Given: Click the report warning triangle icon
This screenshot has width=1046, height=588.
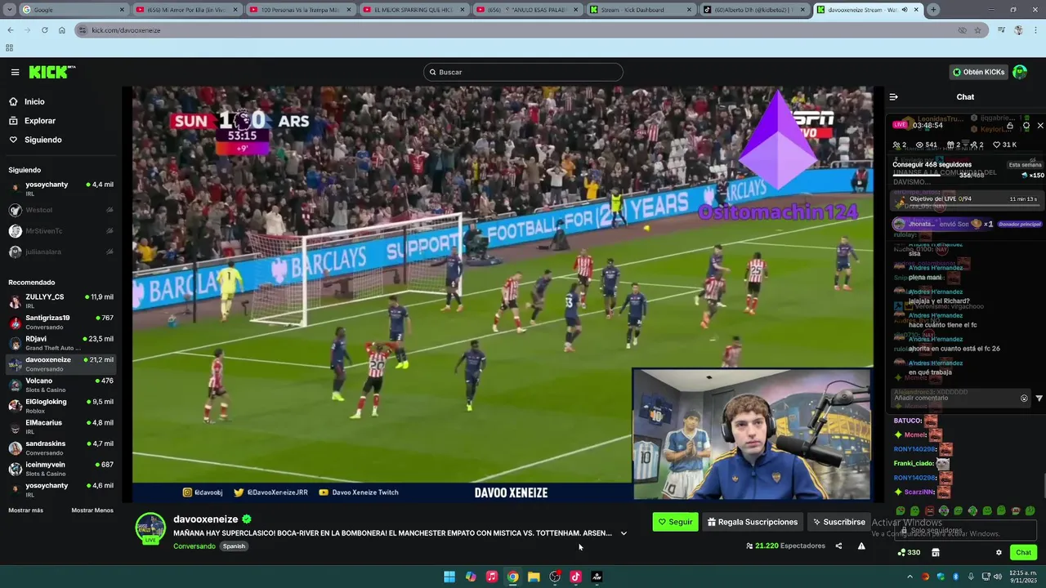Looking at the screenshot, I should pos(861,546).
